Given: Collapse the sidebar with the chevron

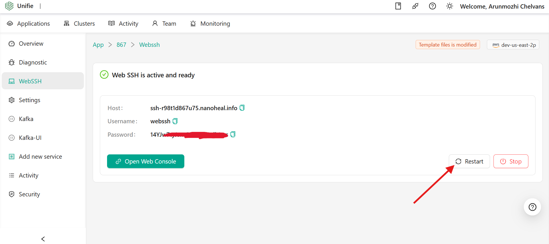Looking at the screenshot, I should coord(43,239).
